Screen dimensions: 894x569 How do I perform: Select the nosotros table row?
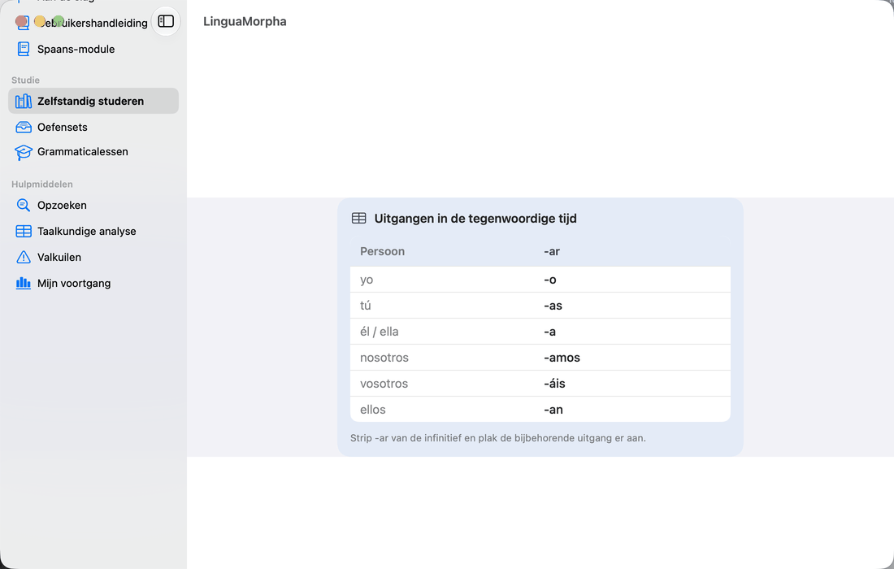pyautogui.click(x=540, y=358)
